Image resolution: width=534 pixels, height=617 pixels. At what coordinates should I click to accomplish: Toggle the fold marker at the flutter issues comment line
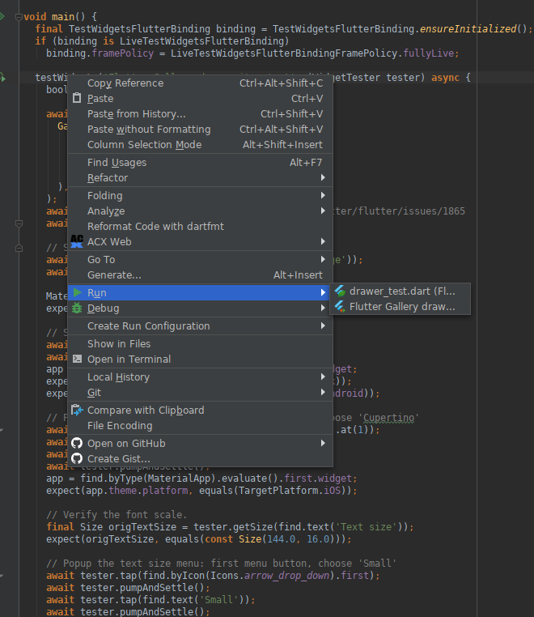pos(19,223)
